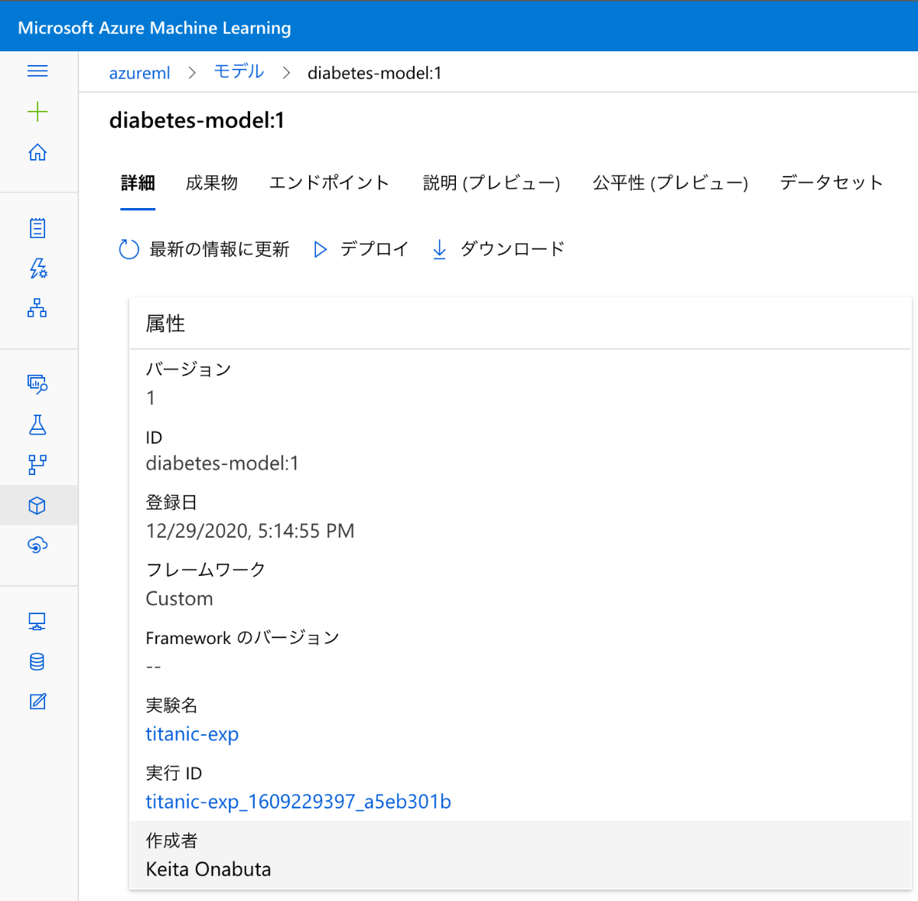918x901 pixels.
Task: Click the download arrow icon
Action: [x=439, y=249]
